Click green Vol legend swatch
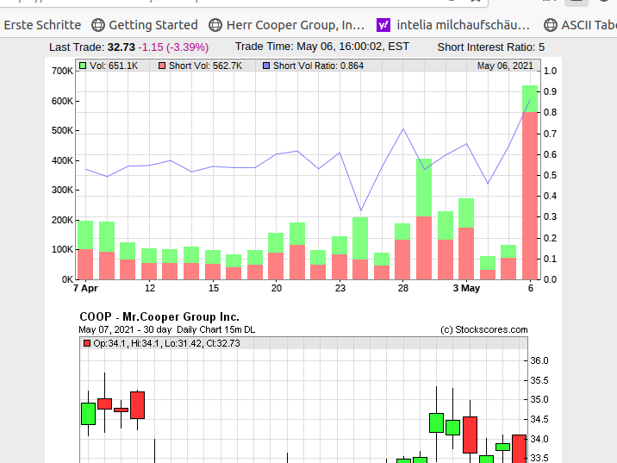The height and width of the screenshot is (463, 617). pyautogui.click(x=83, y=66)
